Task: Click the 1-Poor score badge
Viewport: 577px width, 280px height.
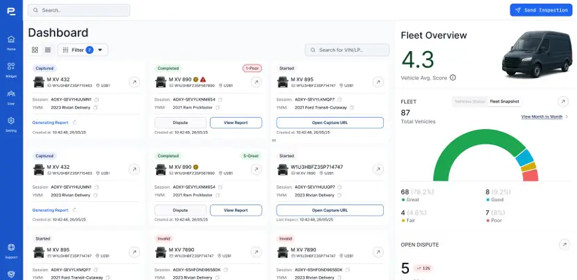Action: tap(252, 68)
